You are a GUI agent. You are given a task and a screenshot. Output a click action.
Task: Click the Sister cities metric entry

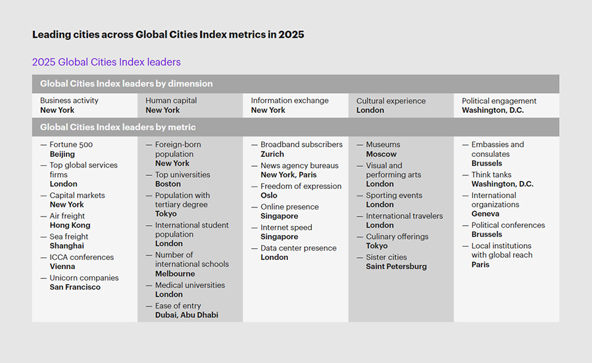tap(386, 258)
